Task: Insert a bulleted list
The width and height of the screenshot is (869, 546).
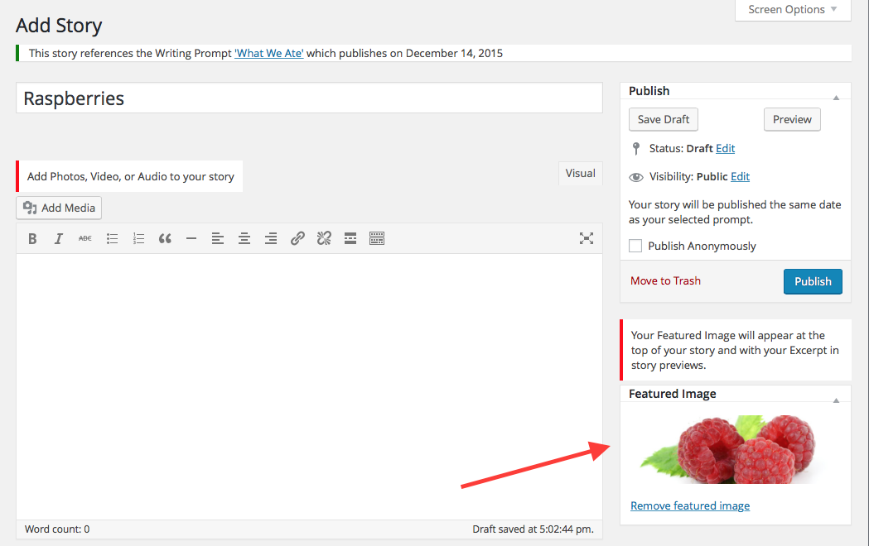Action: coord(112,239)
